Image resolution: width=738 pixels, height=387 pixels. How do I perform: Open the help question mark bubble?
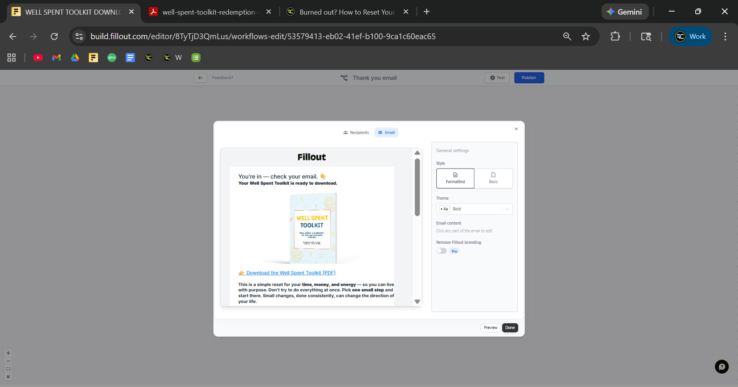tap(721, 367)
